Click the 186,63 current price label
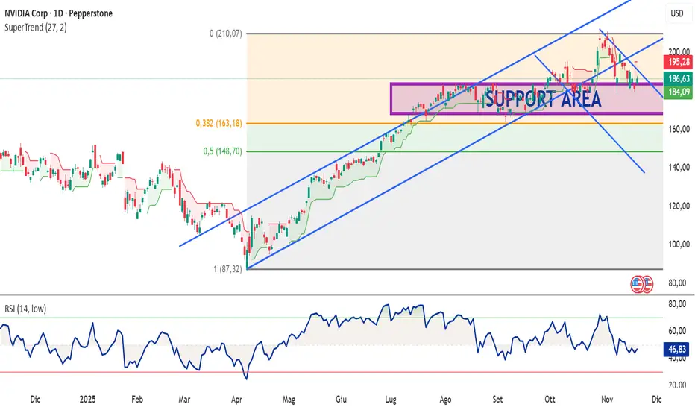695x410 pixels. point(678,79)
